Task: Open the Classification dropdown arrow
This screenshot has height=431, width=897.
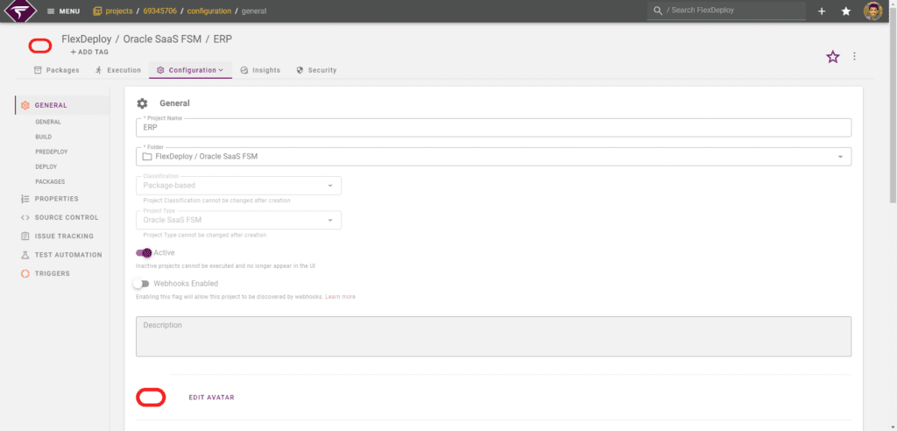Action: 330,186
